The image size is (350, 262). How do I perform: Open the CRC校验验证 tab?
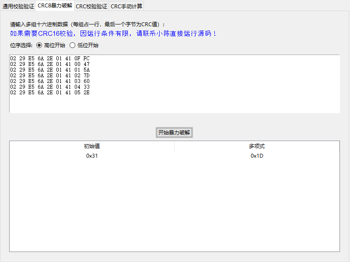[x=91, y=6]
